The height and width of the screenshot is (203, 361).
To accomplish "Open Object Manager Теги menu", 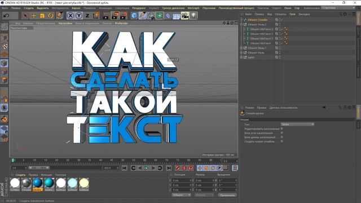I will [x=292, y=14].
